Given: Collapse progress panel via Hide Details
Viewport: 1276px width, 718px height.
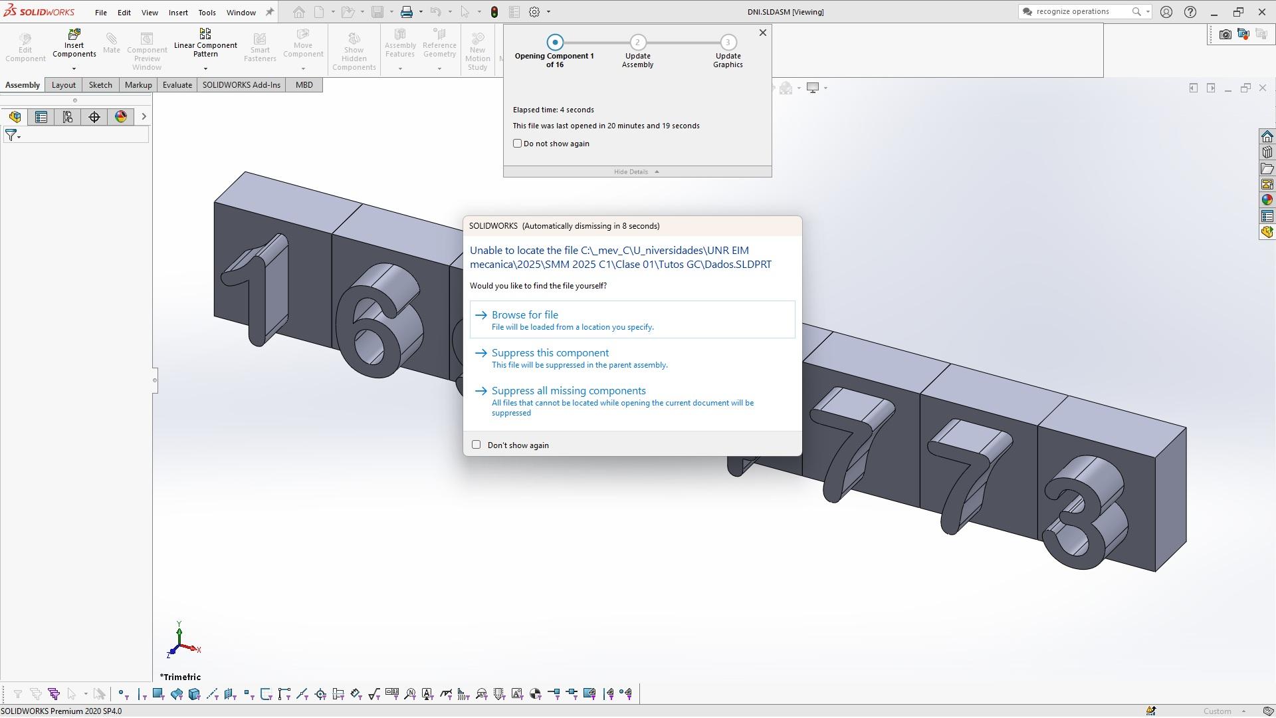Looking at the screenshot, I should tap(637, 172).
